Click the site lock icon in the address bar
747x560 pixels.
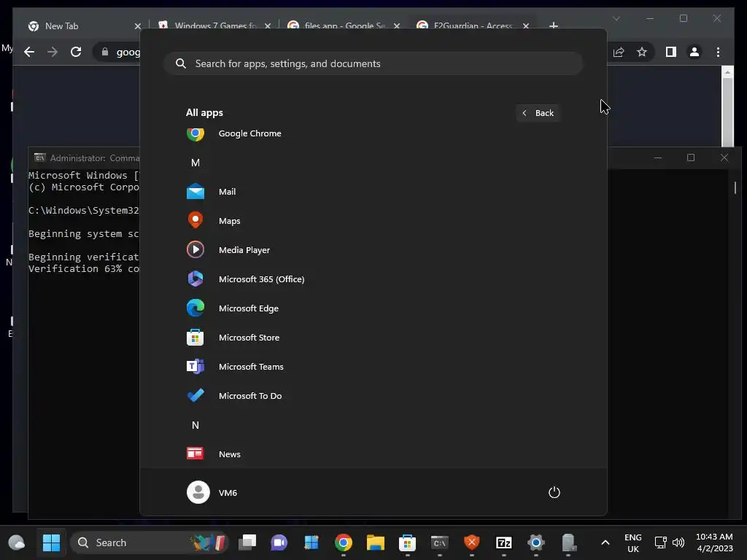(105, 52)
